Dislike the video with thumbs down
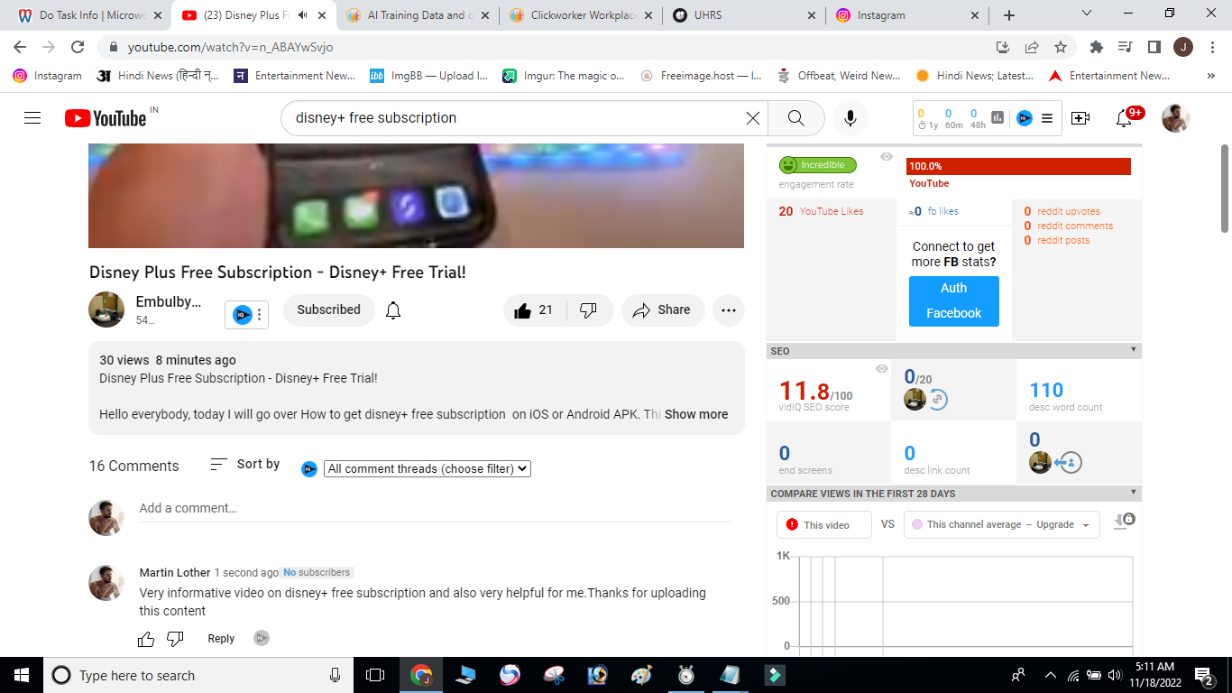 [x=589, y=310]
